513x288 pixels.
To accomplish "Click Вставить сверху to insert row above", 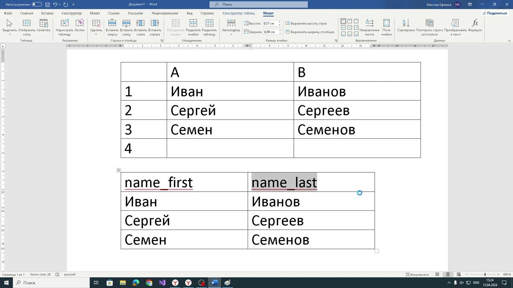I will (112, 27).
